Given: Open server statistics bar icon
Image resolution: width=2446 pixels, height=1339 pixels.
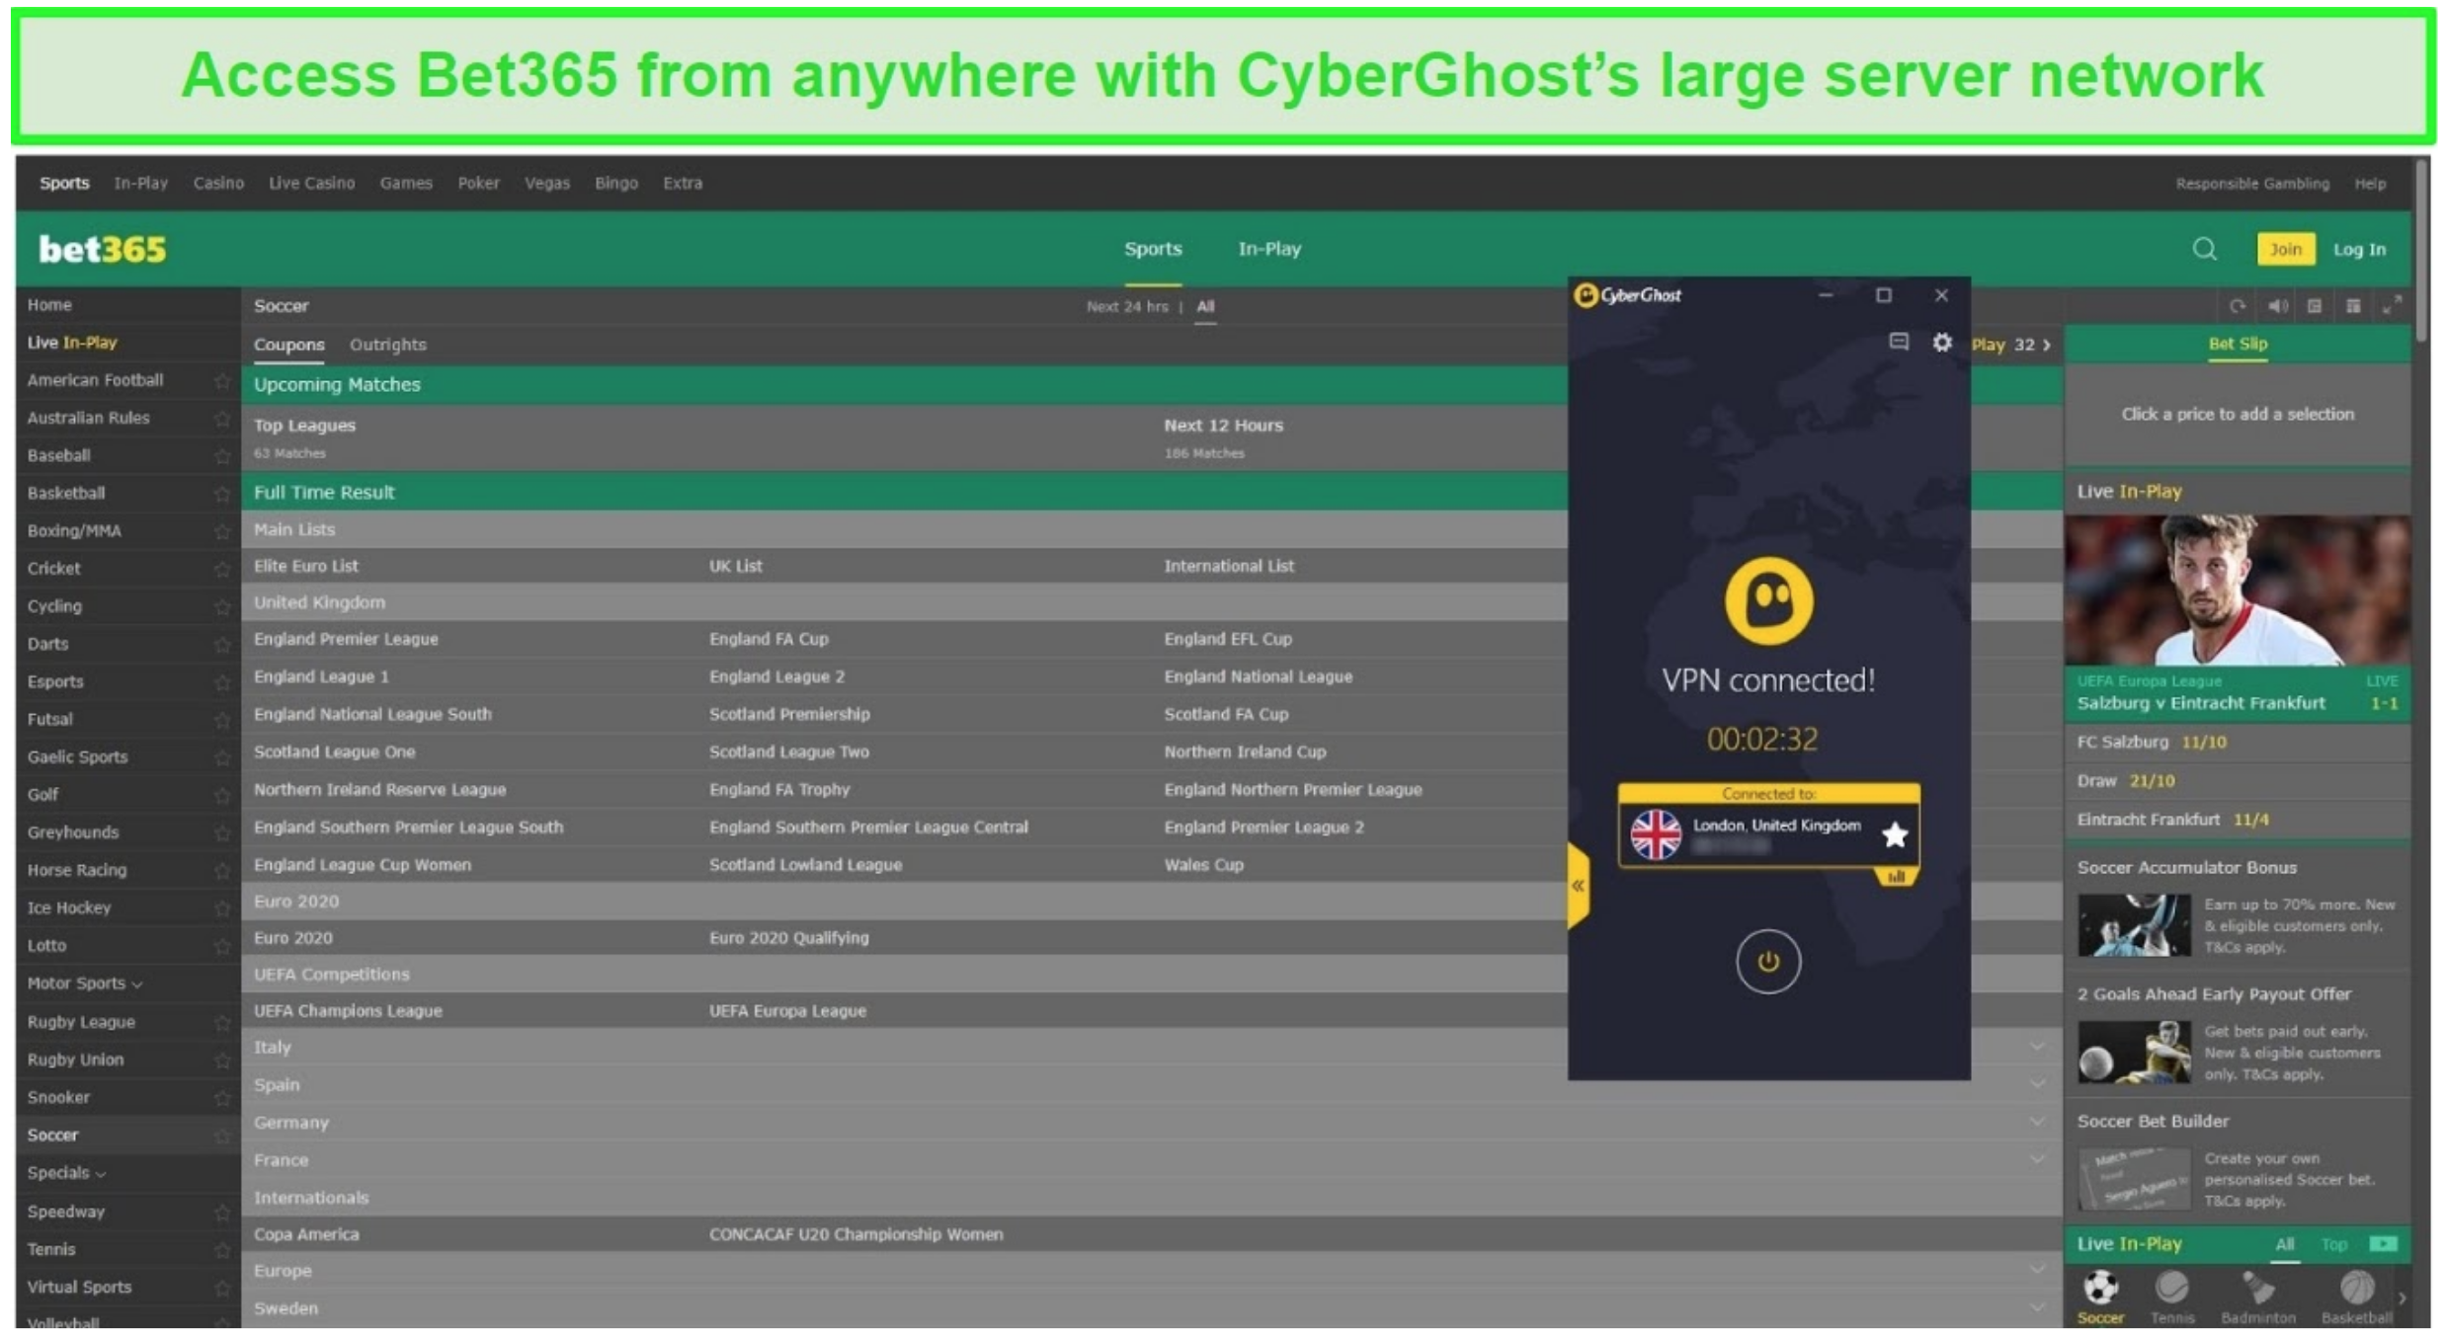Looking at the screenshot, I should [1896, 877].
